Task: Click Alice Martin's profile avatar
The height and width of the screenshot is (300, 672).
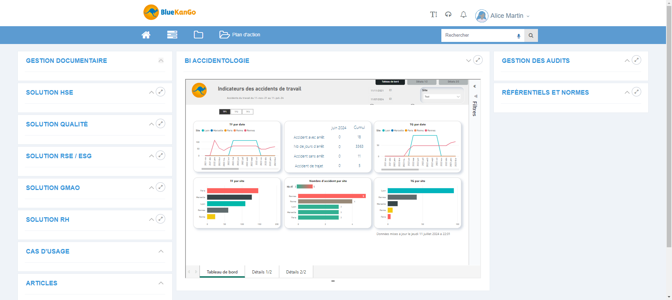Action: 482,16
